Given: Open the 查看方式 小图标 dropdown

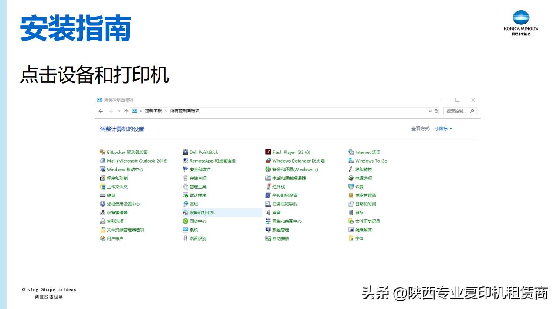Looking at the screenshot, I should (x=443, y=129).
